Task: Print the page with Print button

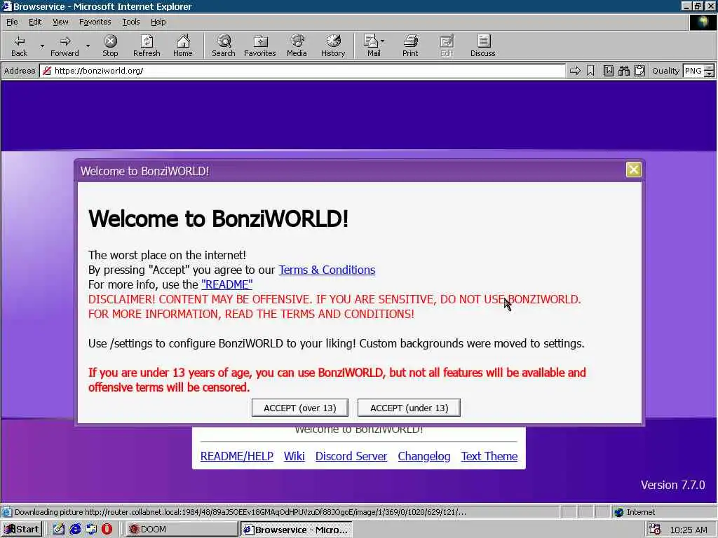Action: tap(410, 46)
